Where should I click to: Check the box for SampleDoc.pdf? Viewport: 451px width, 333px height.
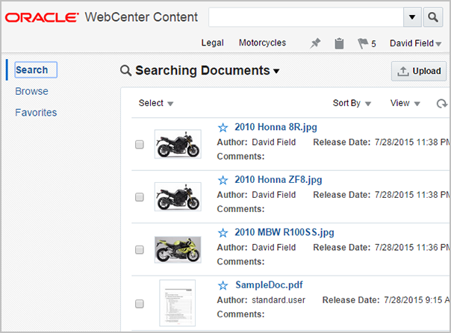click(x=140, y=304)
